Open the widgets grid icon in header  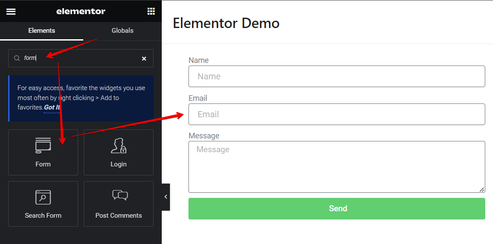pyautogui.click(x=151, y=12)
